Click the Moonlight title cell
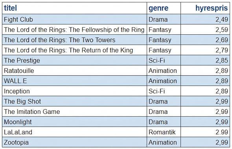The width and height of the screenshot is (232, 149). point(74,122)
